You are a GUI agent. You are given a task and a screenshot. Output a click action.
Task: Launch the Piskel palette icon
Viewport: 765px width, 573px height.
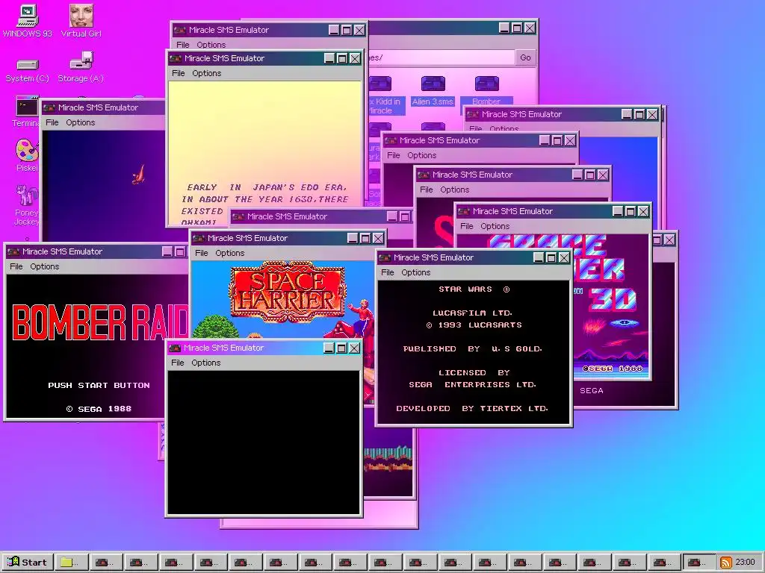pos(27,155)
